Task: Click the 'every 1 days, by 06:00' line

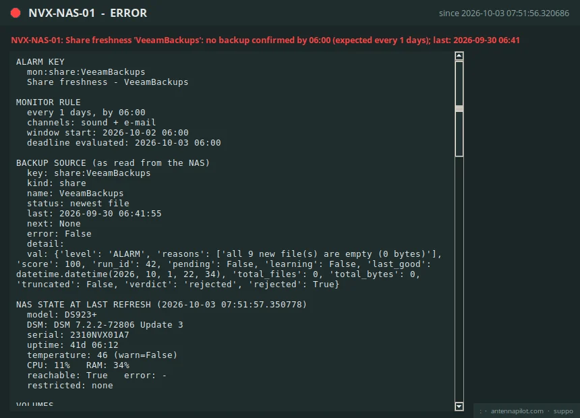Action: coord(86,113)
